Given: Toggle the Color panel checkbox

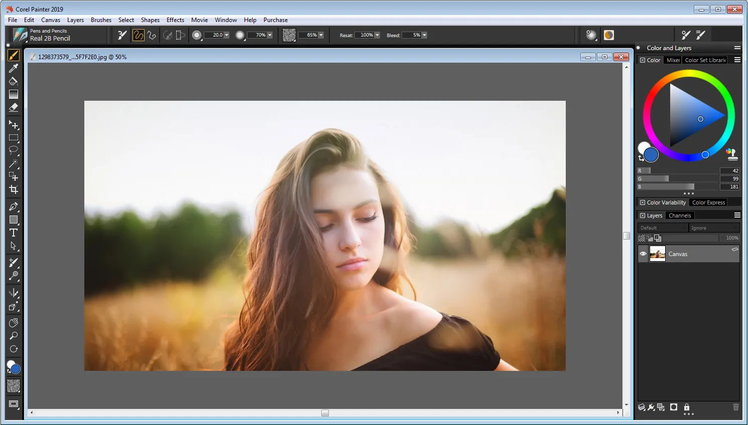Looking at the screenshot, I should pyautogui.click(x=643, y=60).
